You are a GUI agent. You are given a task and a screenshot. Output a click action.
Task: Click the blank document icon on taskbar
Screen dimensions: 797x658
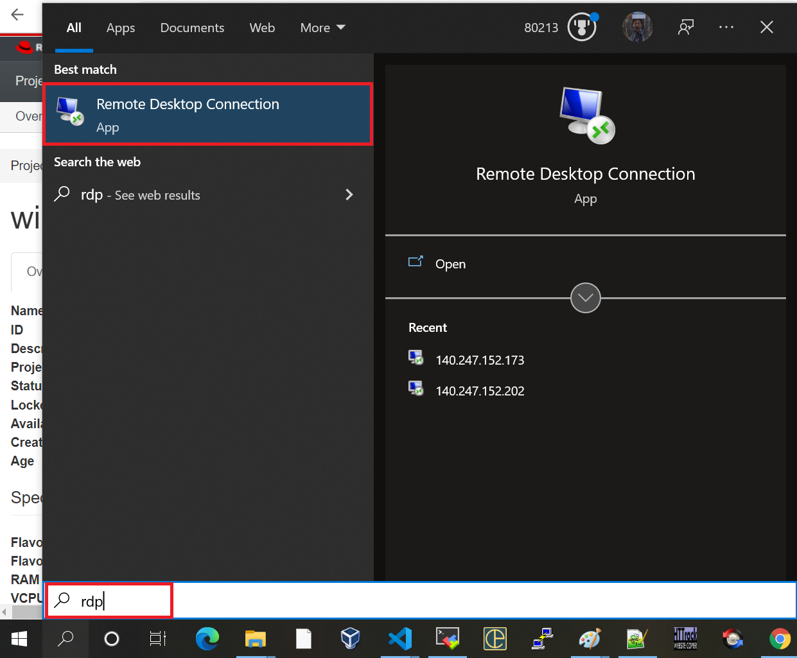(x=304, y=639)
